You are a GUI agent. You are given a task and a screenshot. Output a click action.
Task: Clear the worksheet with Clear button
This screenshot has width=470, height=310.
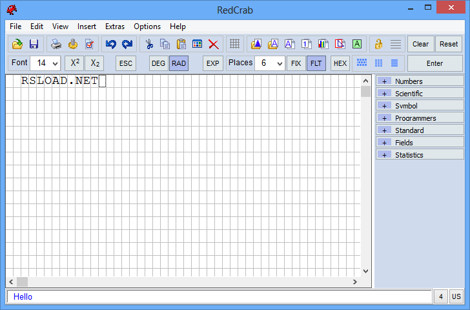(x=420, y=44)
